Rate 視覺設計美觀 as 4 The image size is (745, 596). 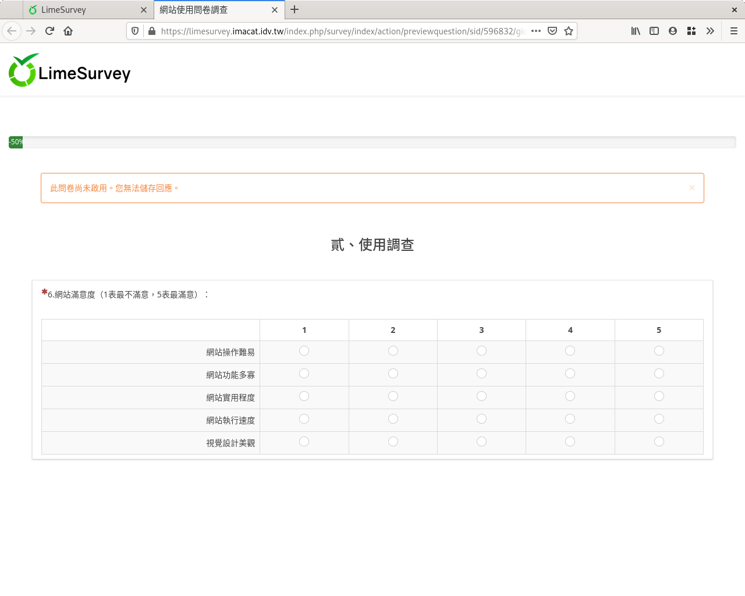coord(570,442)
